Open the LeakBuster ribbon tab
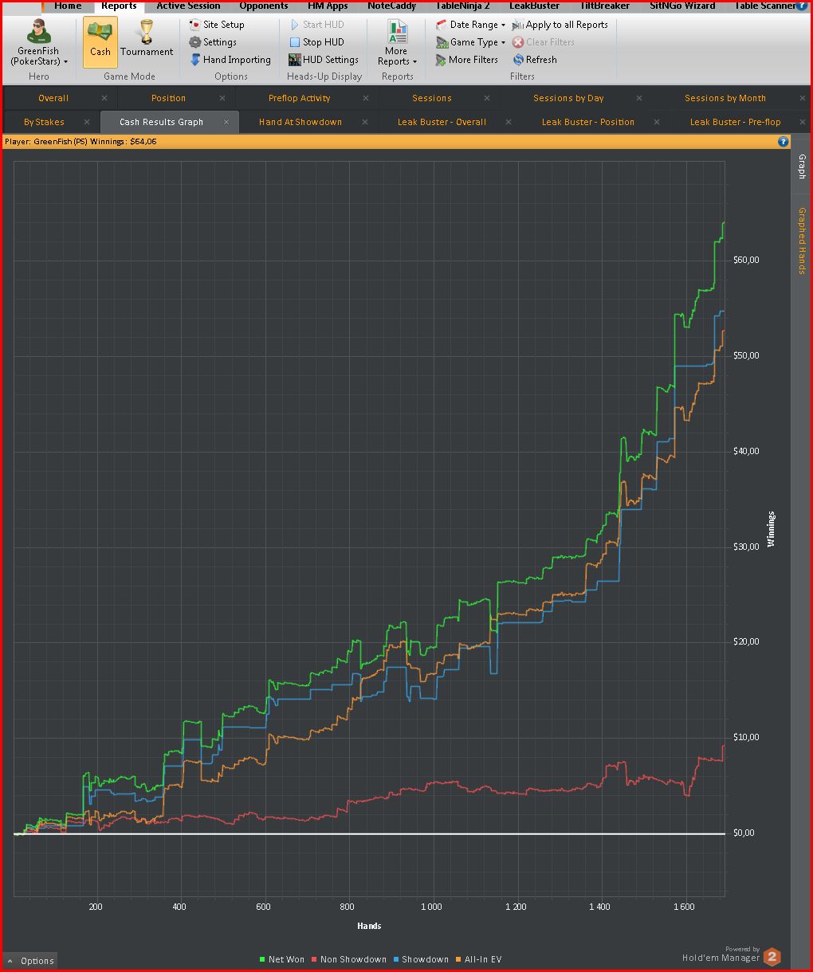Viewport: 813px width, 972px height. click(x=534, y=6)
